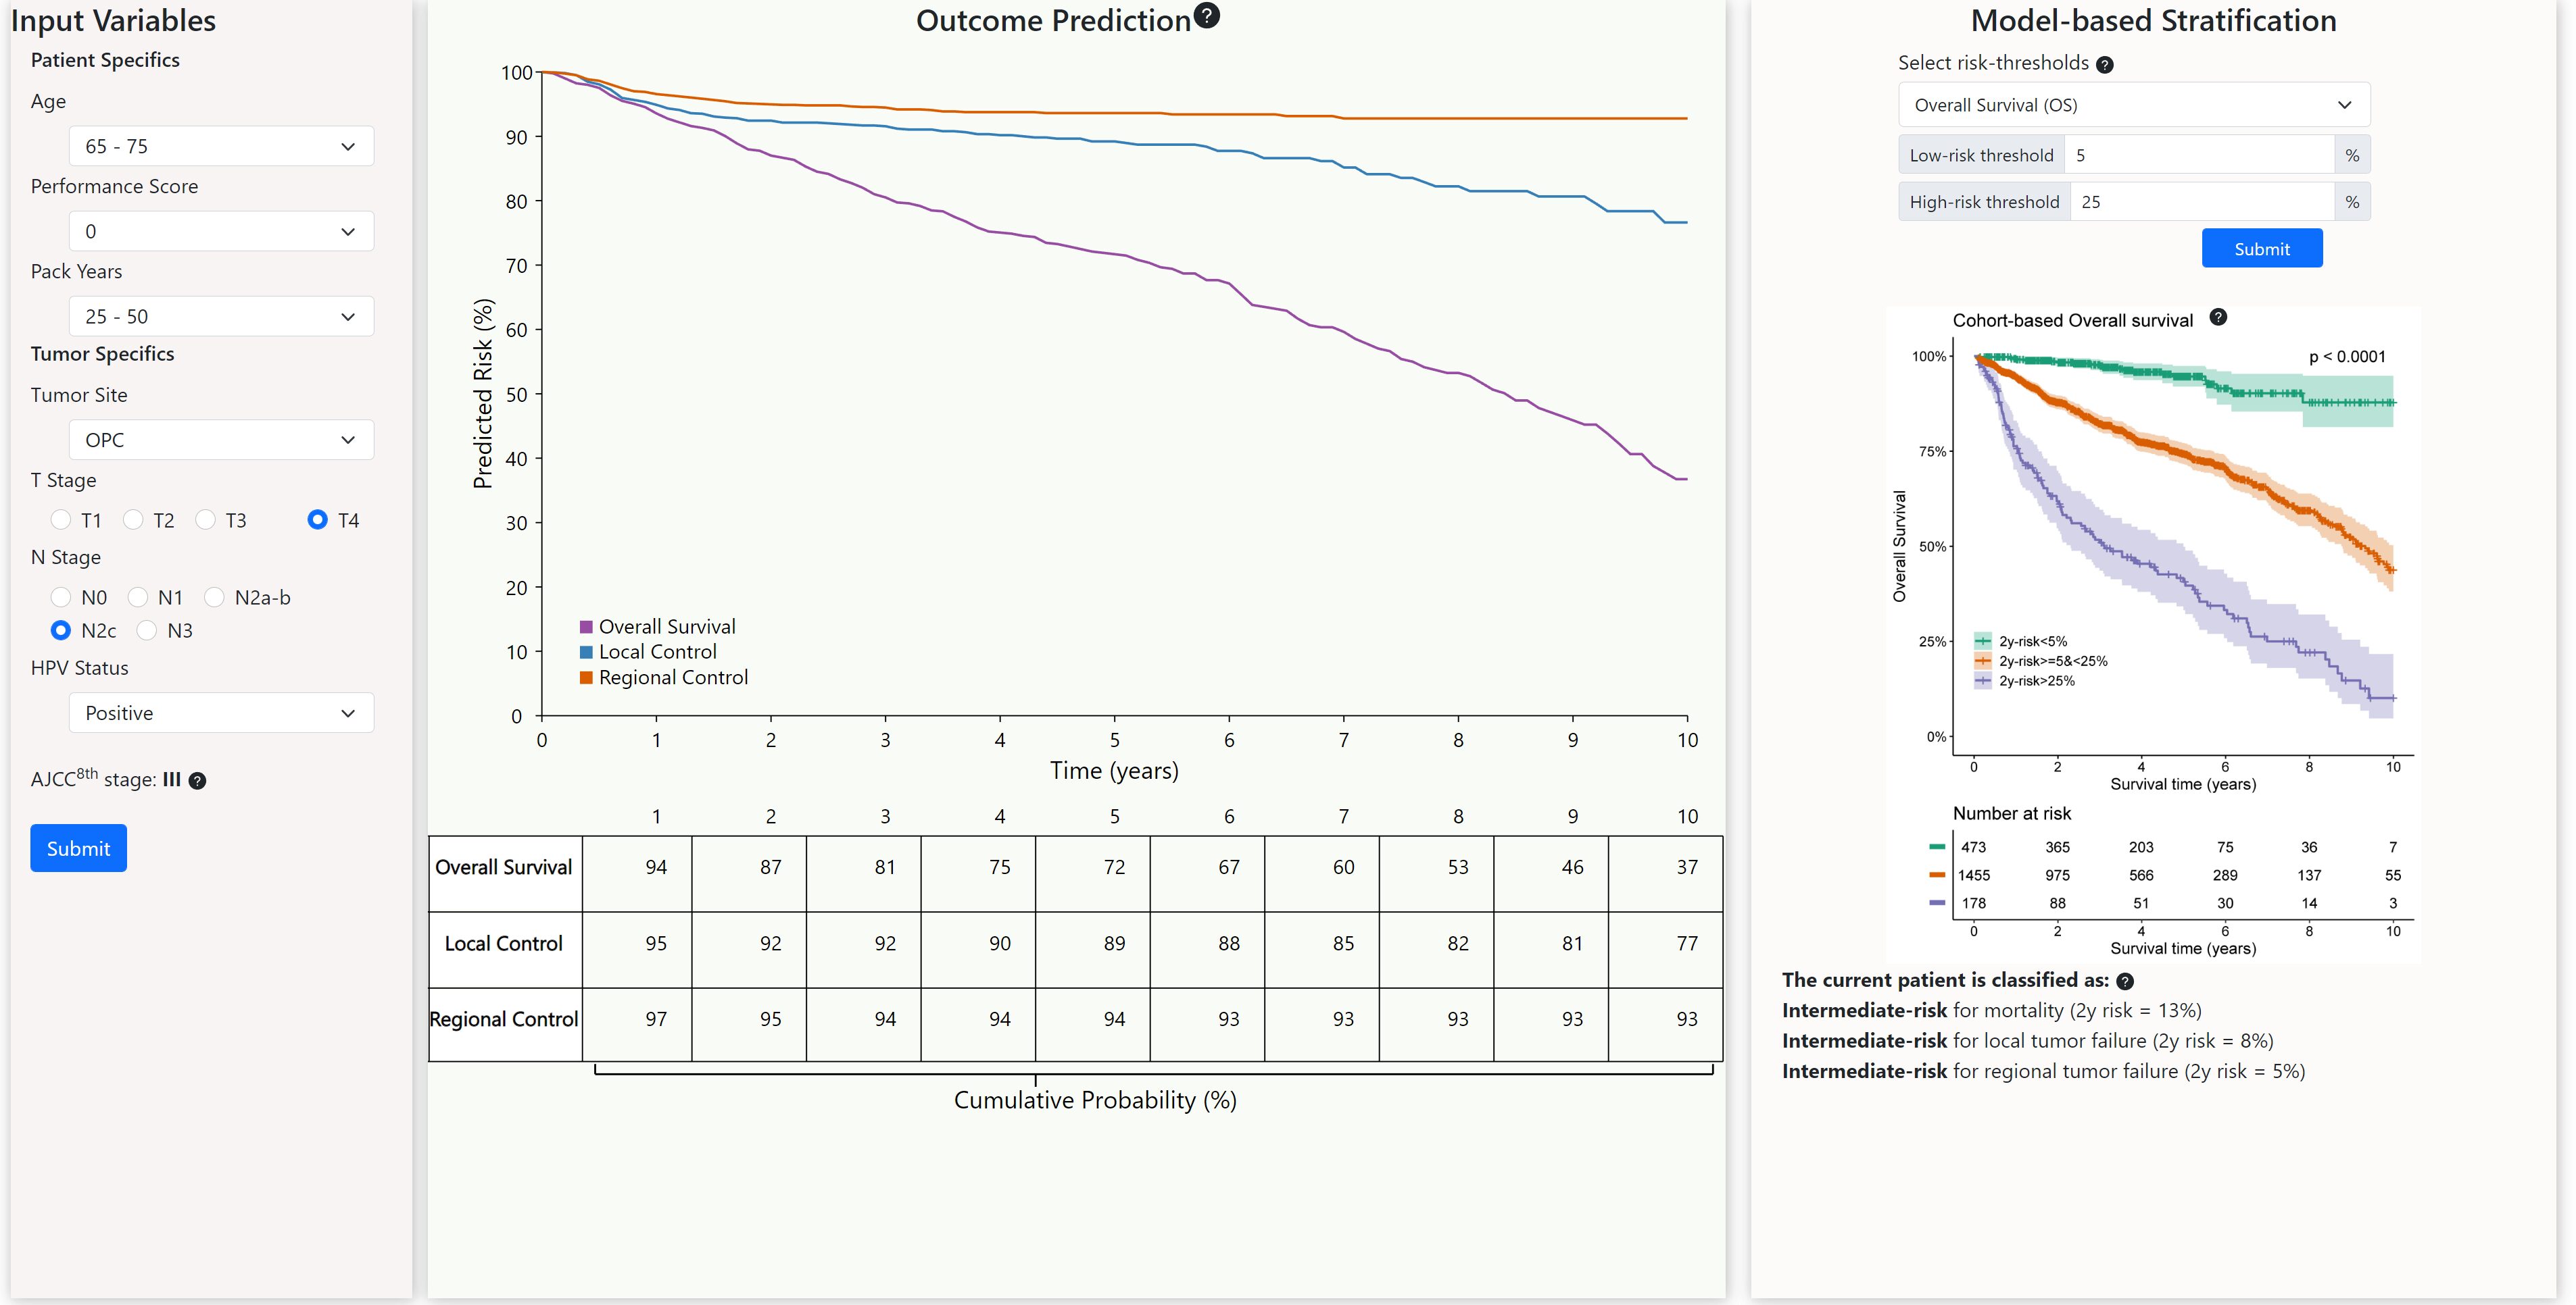Select T2 tumor stage

coord(134,519)
